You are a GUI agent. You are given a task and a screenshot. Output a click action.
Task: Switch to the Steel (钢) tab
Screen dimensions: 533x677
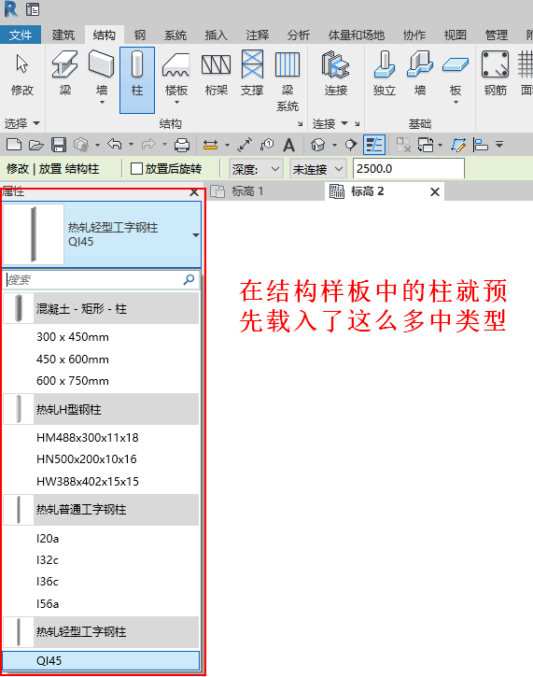139,35
